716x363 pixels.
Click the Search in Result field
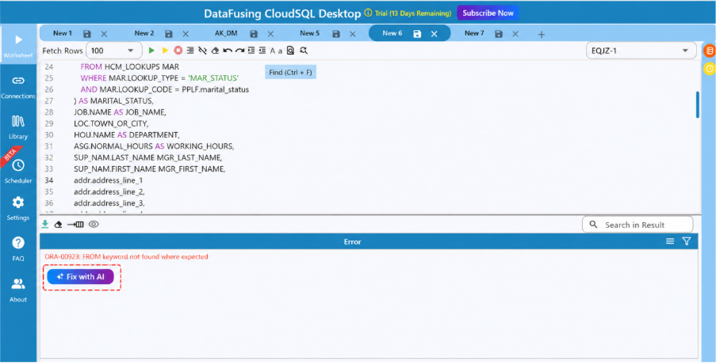pyautogui.click(x=638, y=225)
